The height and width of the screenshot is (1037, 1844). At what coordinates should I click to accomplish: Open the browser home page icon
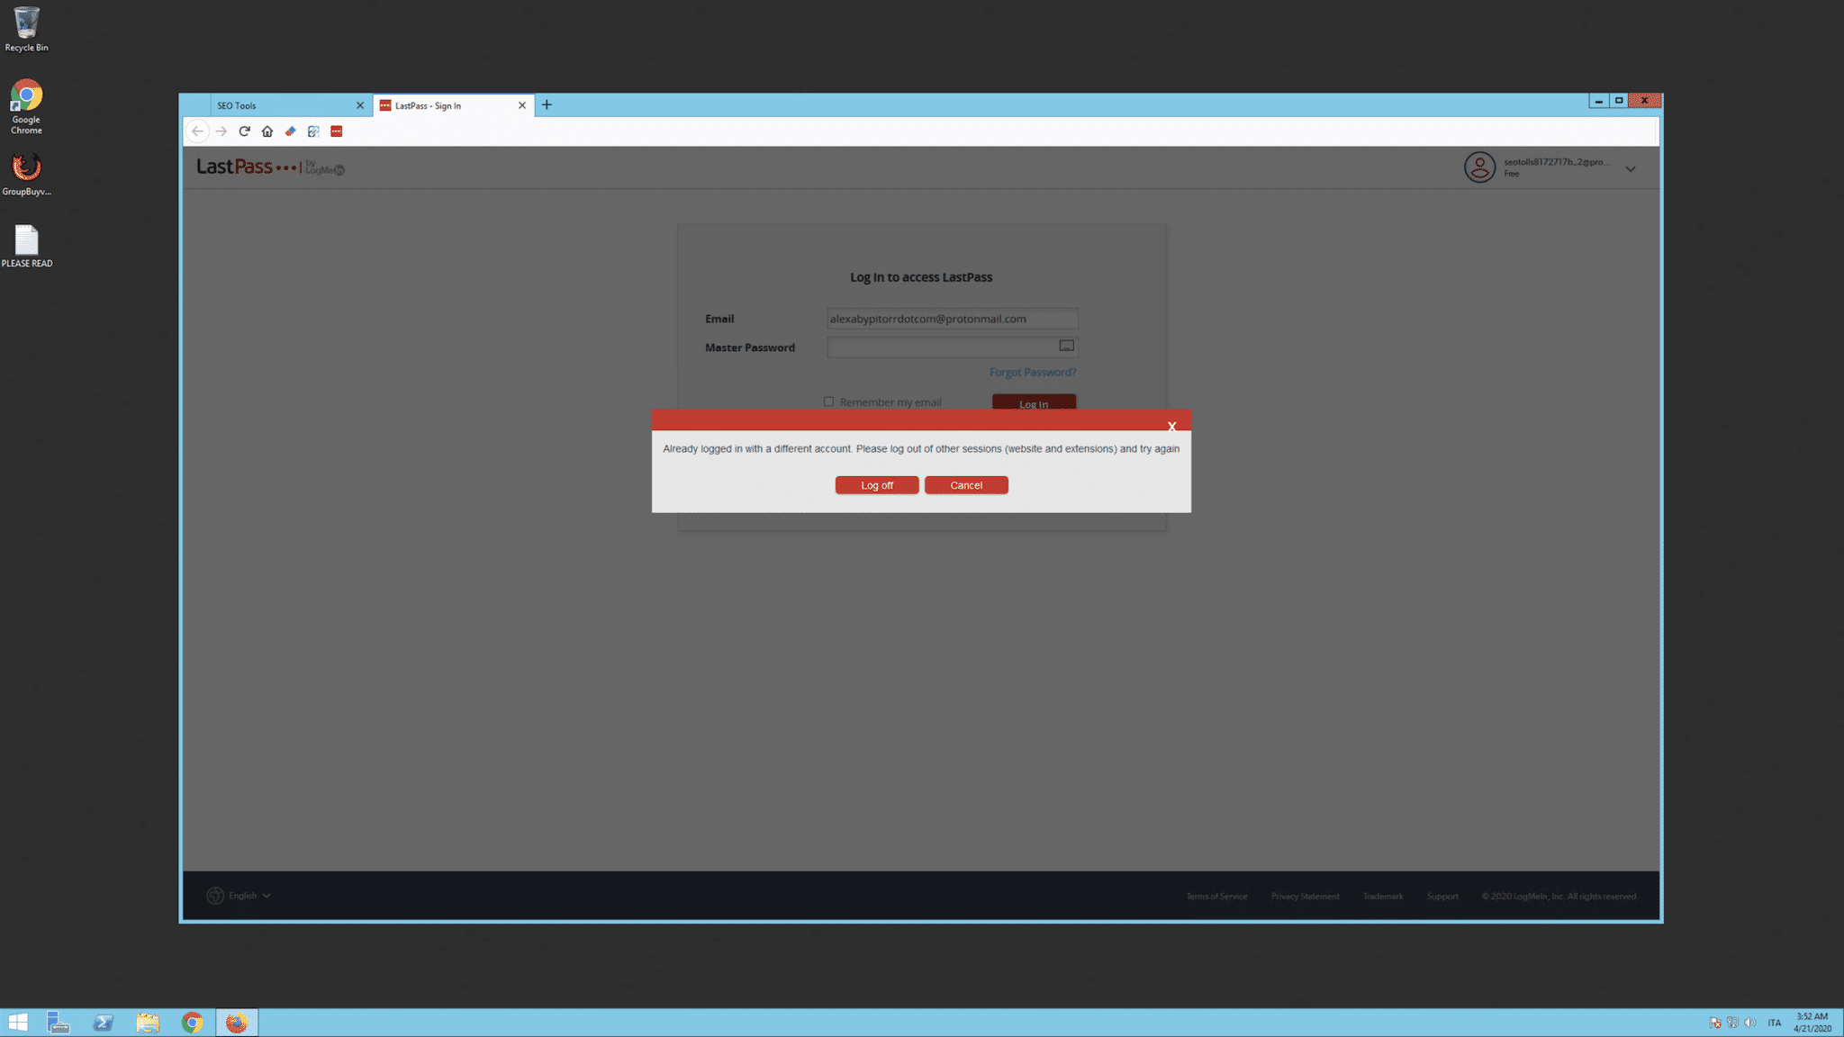pos(267,131)
